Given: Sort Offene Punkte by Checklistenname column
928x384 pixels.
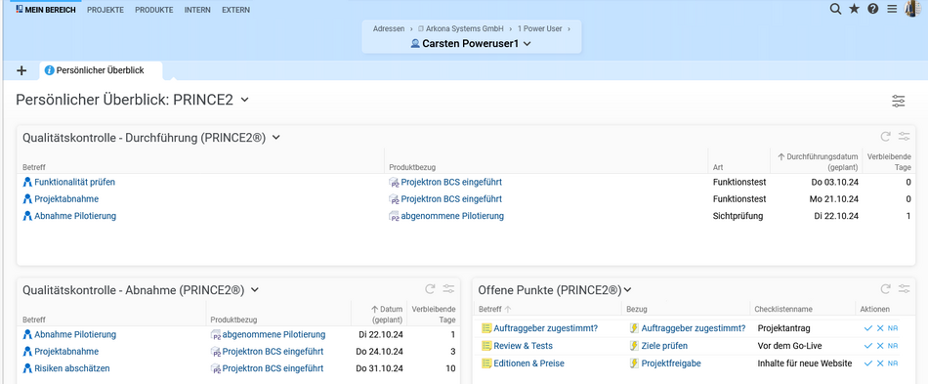Looking at the screenshot, I should point(783,310).
